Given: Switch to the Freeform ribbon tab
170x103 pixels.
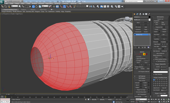Looking at the screenshot, I should pyautogui.click(x=23, y=10).
